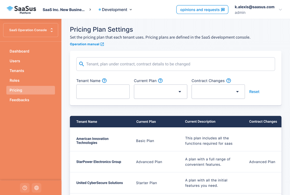Click the Reset filters link
290x195 pixels.
pyautogui.click(x=254, y=91)
